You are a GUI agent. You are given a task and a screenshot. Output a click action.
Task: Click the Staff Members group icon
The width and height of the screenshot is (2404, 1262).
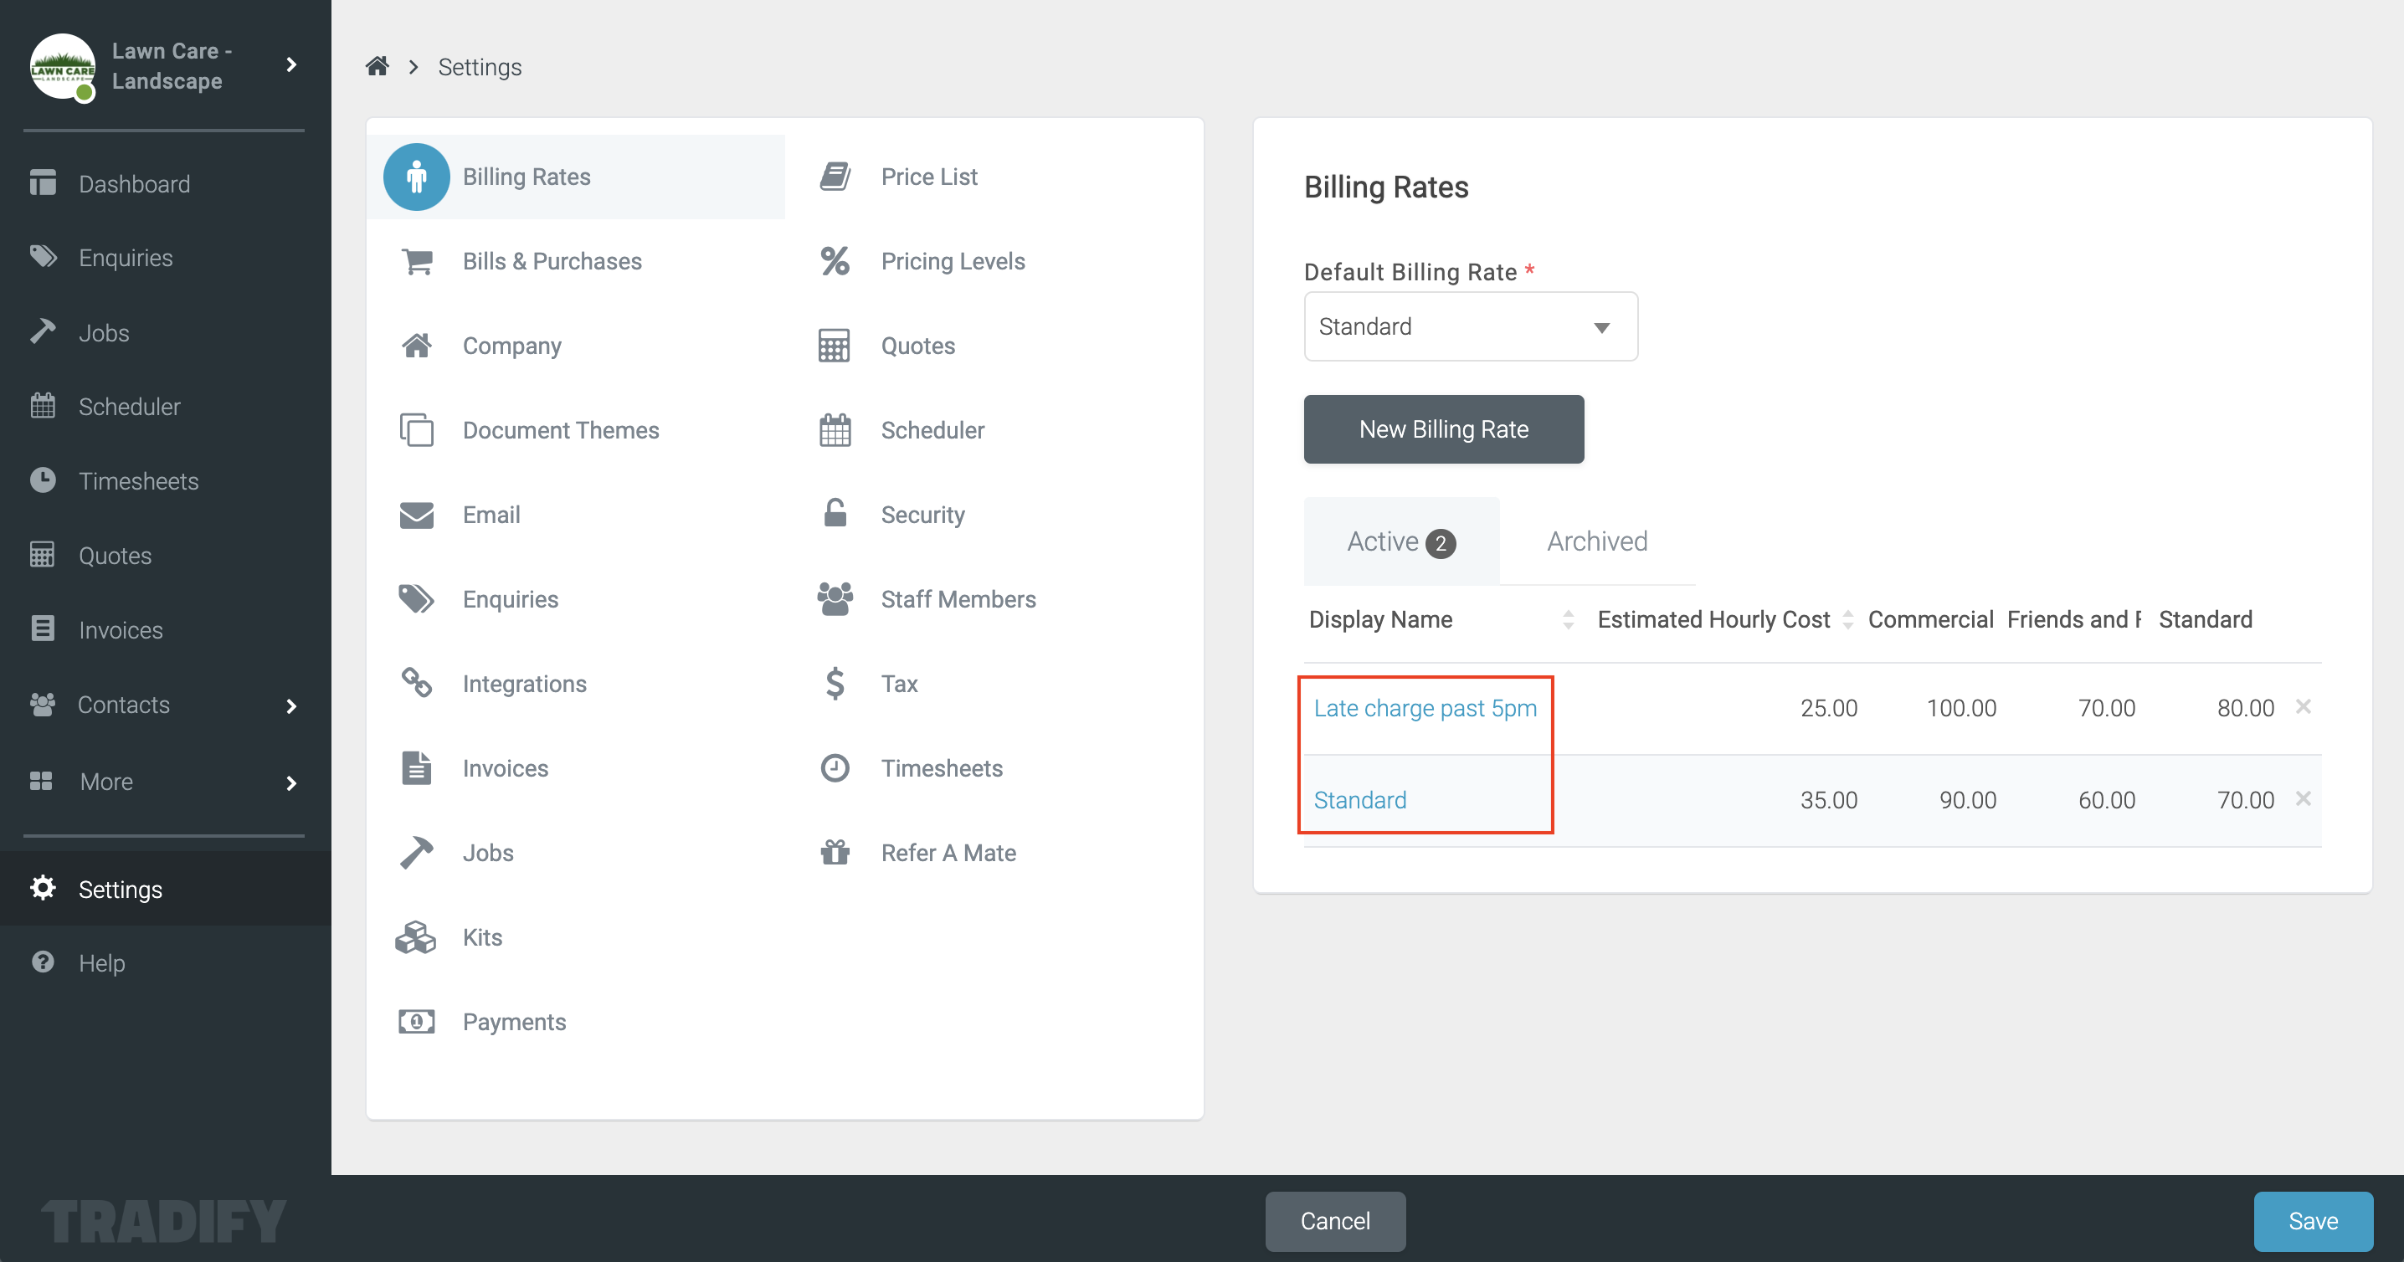(835, 599)
